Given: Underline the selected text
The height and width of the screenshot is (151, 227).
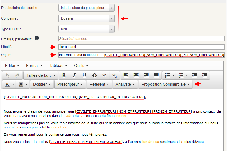Looking at the screenshot, I should point(84,75).
